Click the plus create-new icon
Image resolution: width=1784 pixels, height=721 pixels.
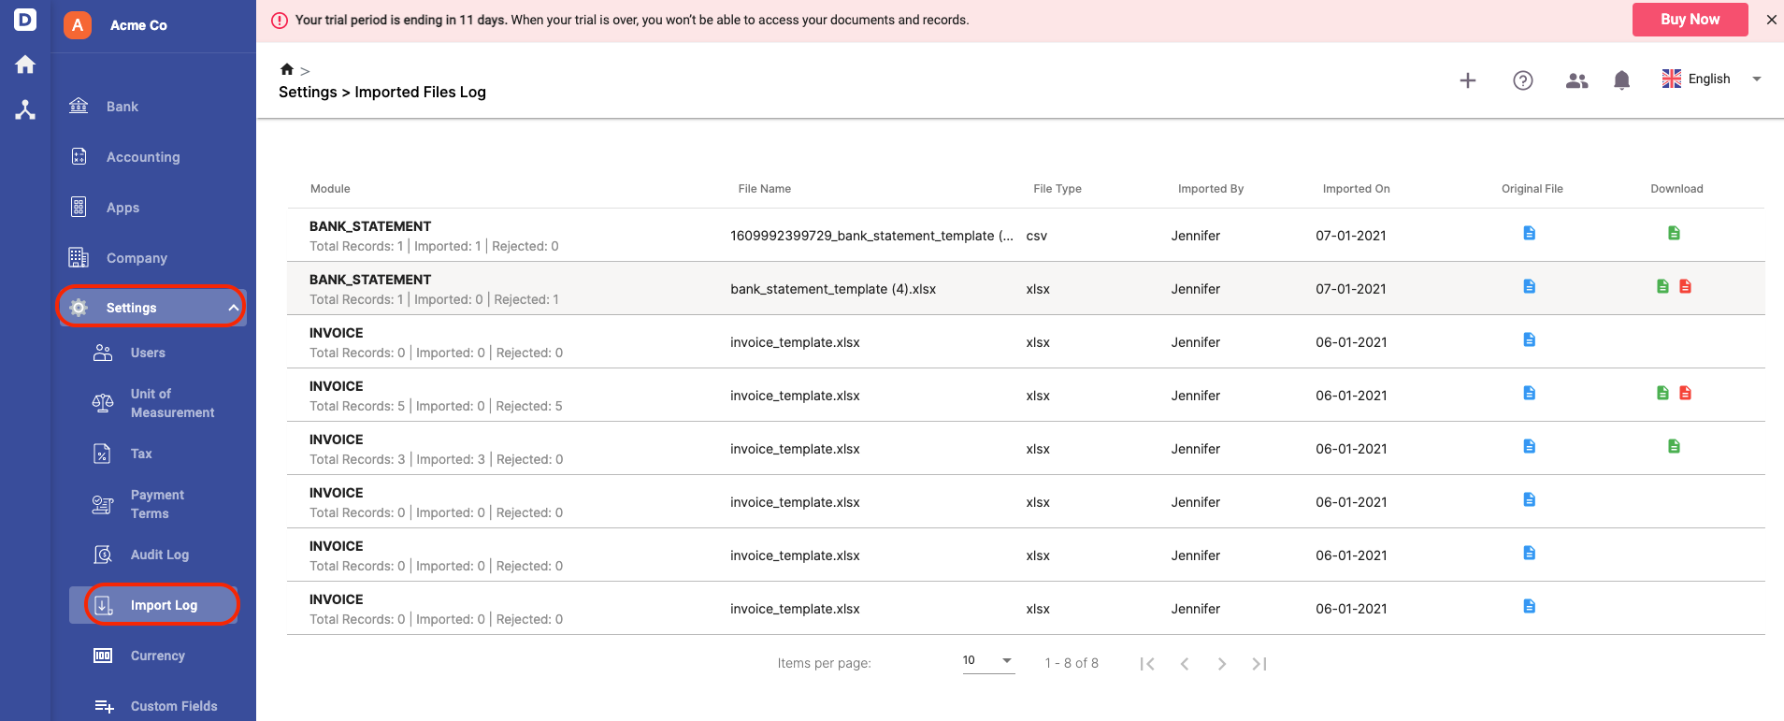pyautogui.click(x=1468, y=80)
